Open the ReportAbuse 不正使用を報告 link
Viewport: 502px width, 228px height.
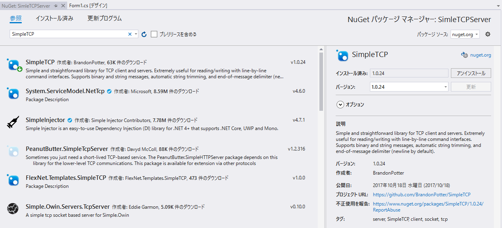click(x=428, y=207)
